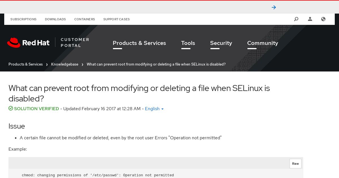Click the Solution Verified checkmark icon
The height and width of the screenshot is (178, 339).
tap(11, 108)
